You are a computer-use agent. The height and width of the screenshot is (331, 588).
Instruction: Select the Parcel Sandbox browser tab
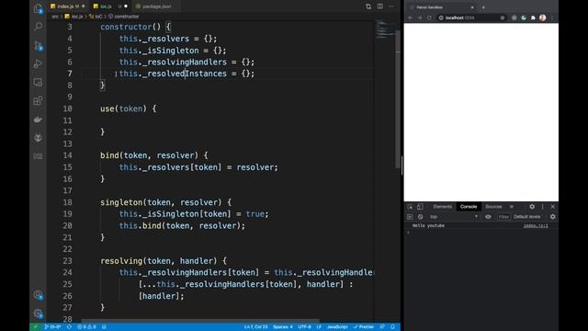coord(441,7)
